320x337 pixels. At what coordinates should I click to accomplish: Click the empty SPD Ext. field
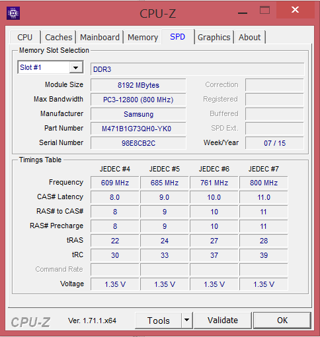(x=274, y=129)
